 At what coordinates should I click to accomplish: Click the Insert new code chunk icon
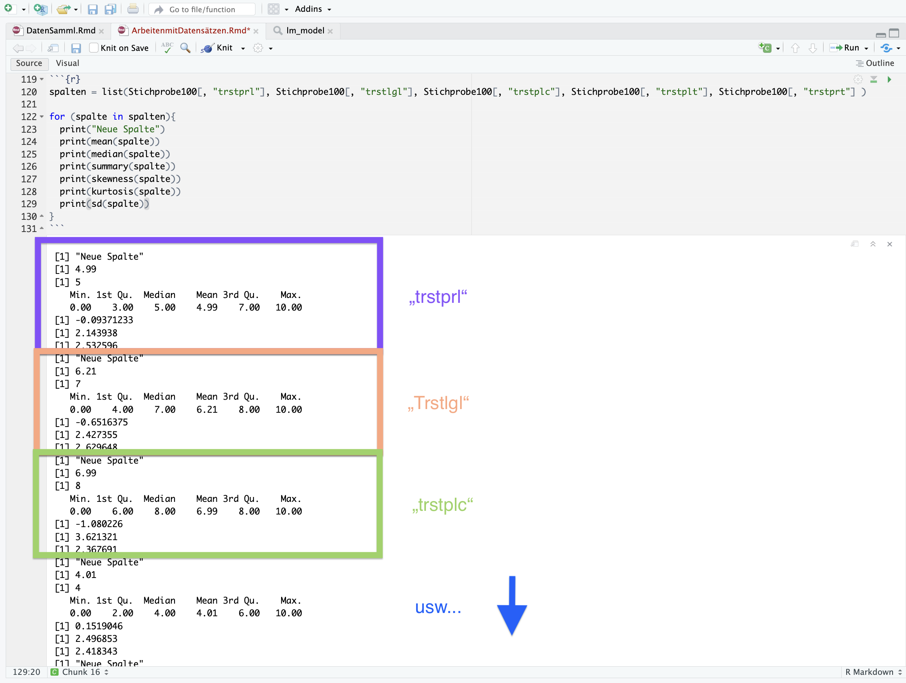point(764,48)
